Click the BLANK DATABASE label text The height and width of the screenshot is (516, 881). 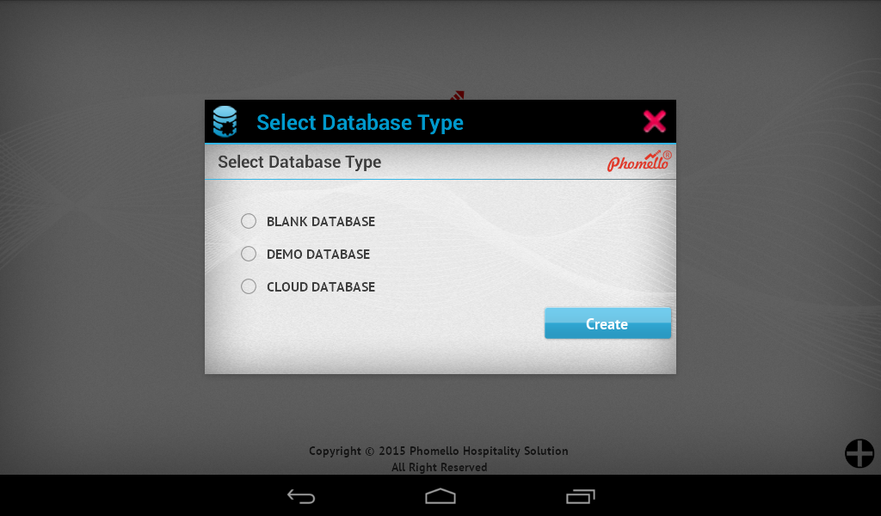coord(321,221)
